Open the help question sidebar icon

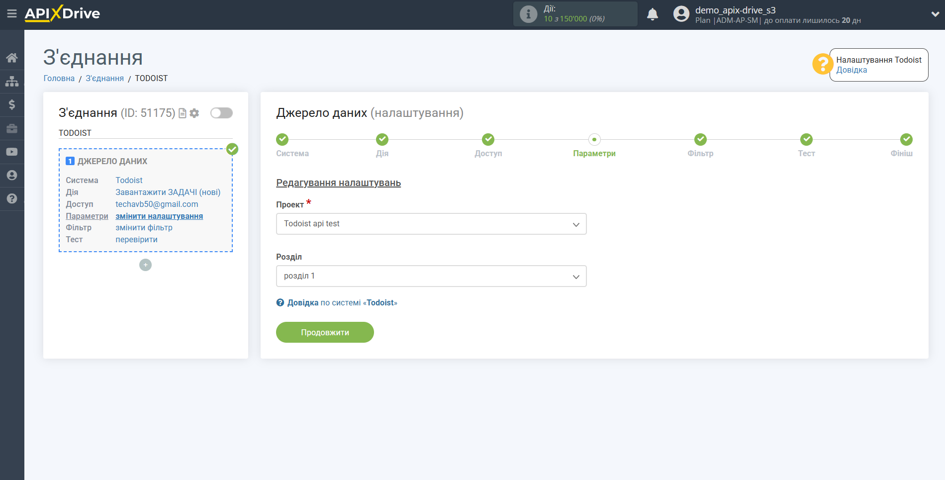coord(12,198)
